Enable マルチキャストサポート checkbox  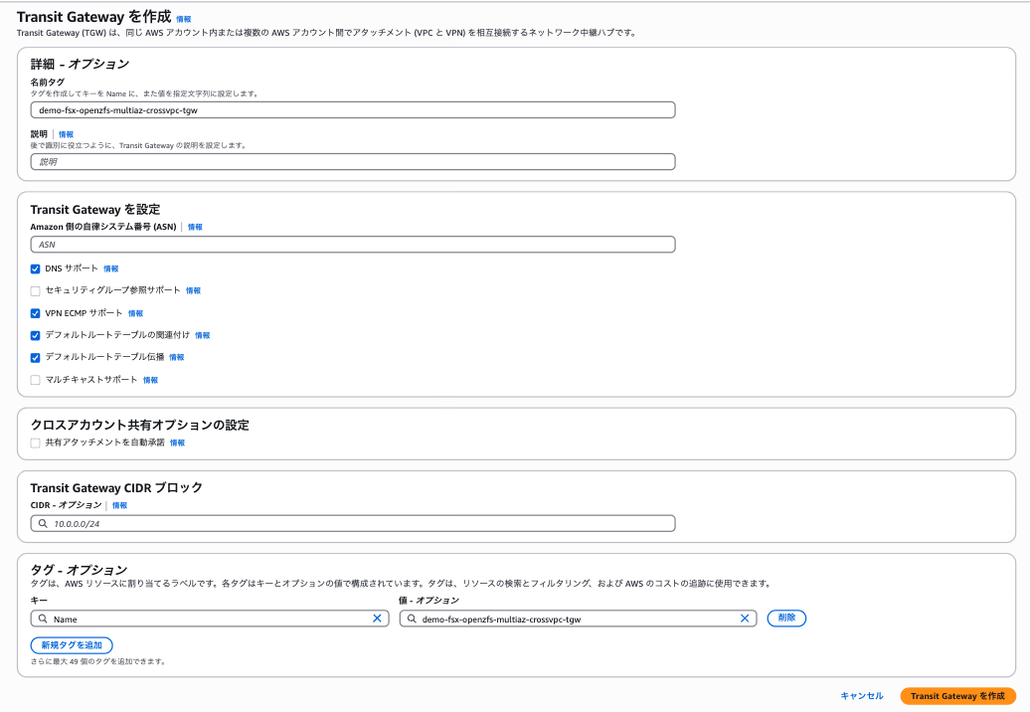pos(36,380)
